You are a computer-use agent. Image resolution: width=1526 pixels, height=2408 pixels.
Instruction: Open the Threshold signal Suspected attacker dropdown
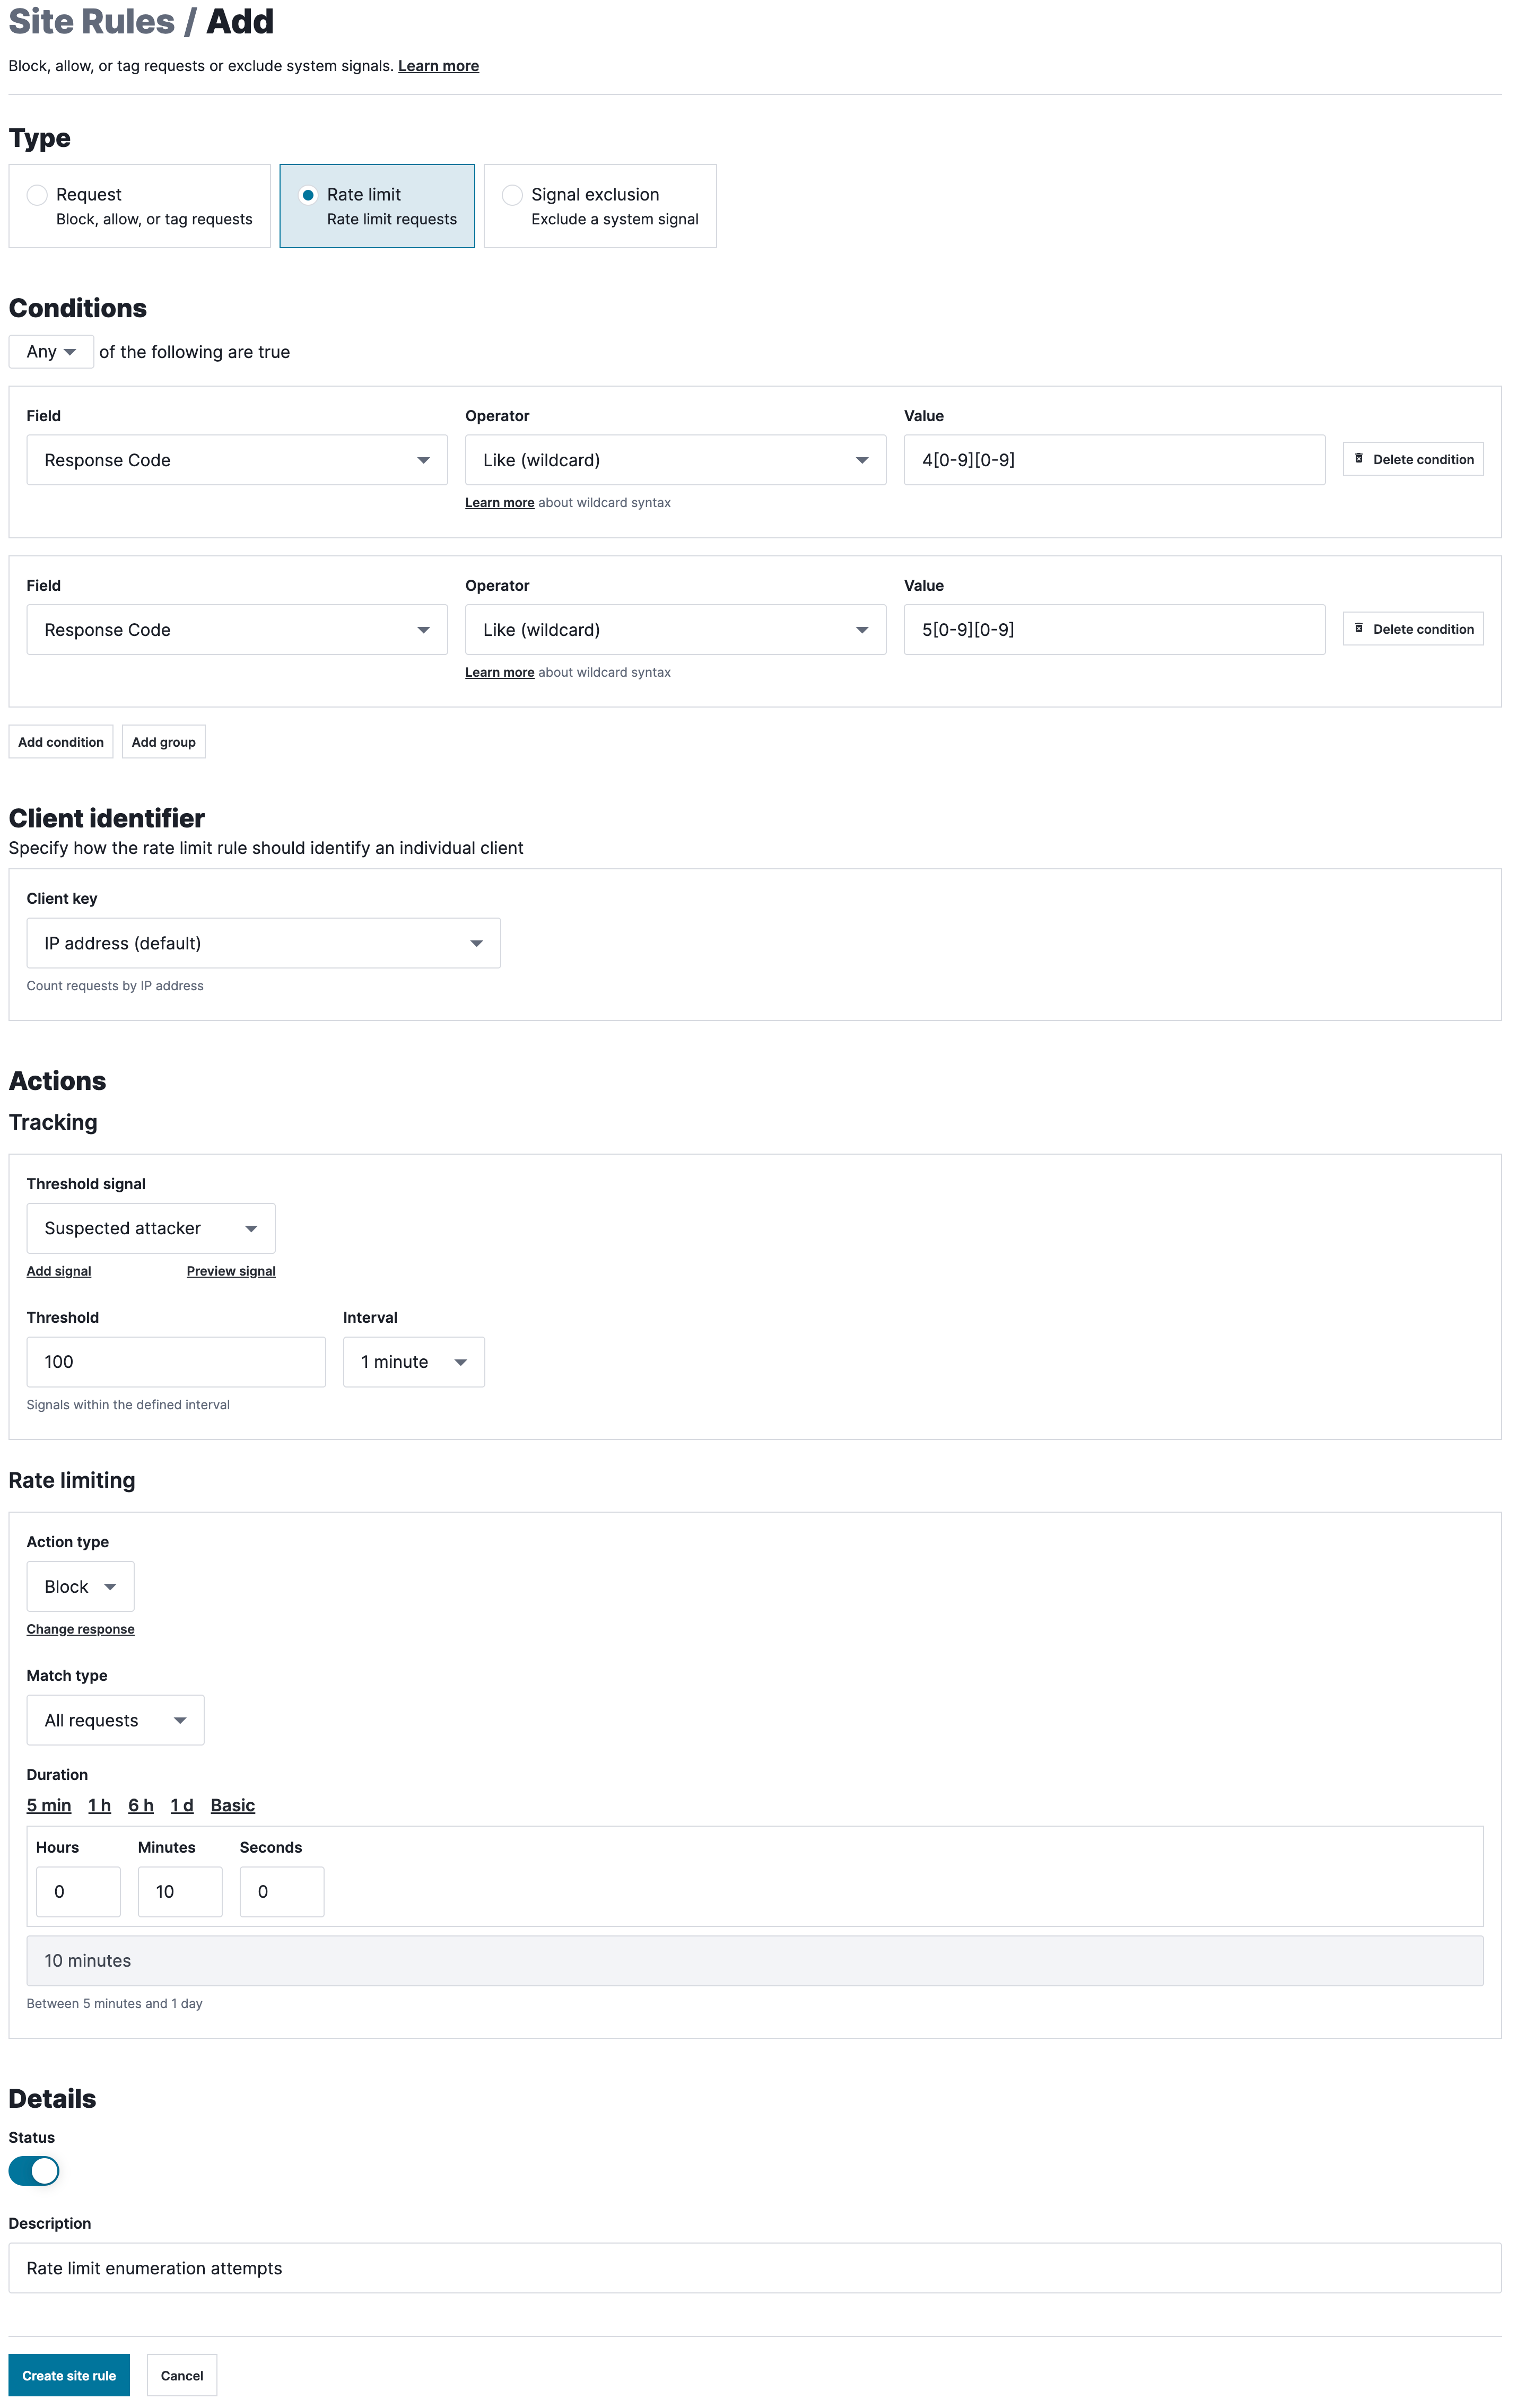point(150,1228)
